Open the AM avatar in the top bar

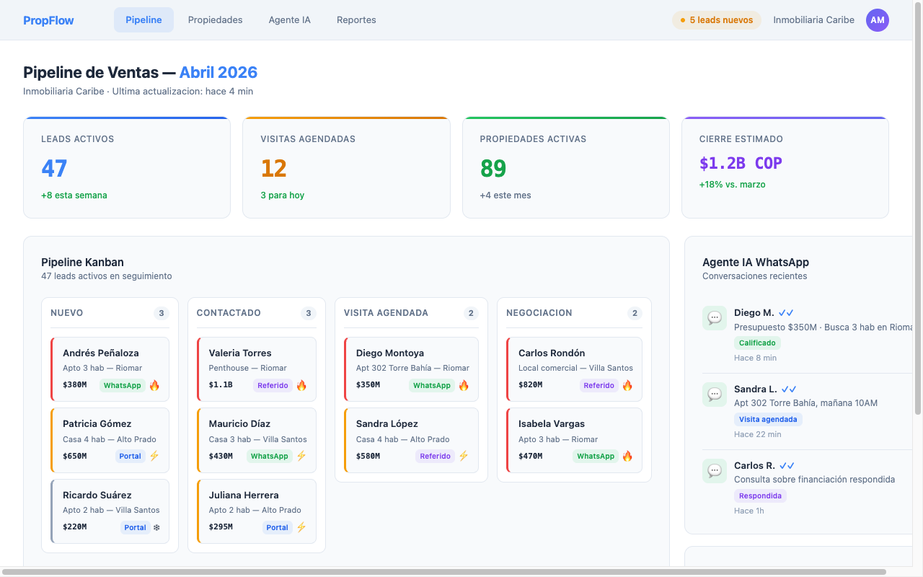(x=878, y=20)
